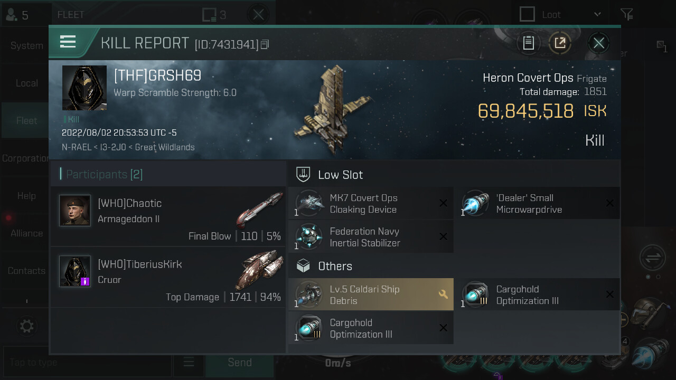
Task: Open the kill report clipboard notes icon
Action: (528, 43)
